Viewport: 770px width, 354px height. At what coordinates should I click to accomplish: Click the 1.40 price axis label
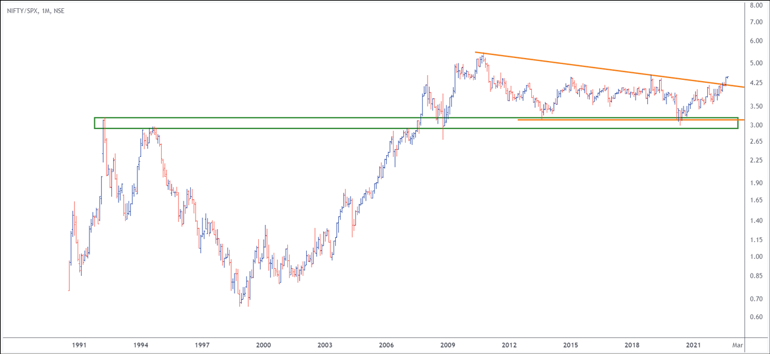(756, 220)
